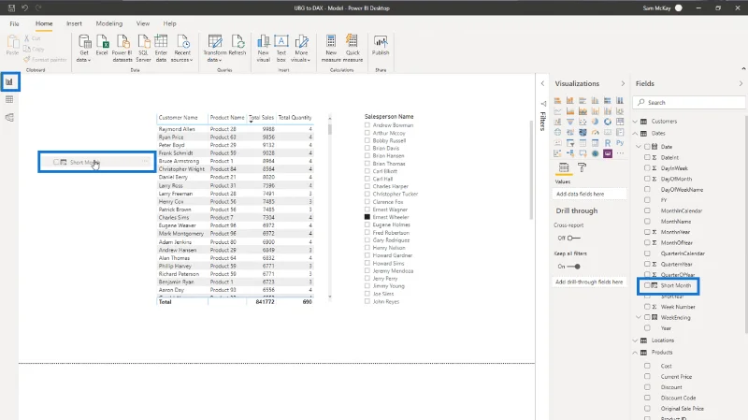Switch to Data view in sidebar
This screenshot has width=748, height=420.
pyautogui.click(x=9, y=99)
